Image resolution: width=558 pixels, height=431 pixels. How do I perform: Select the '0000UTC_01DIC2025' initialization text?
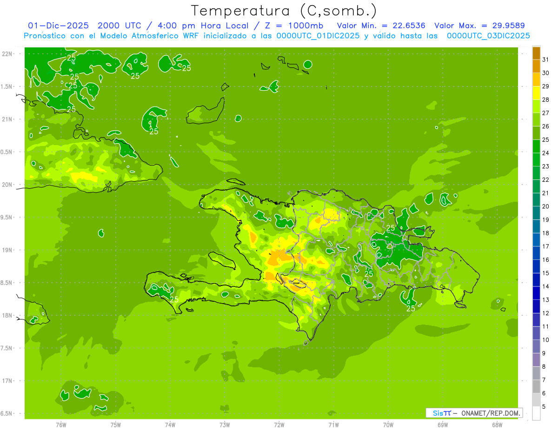tap(319, 36)
